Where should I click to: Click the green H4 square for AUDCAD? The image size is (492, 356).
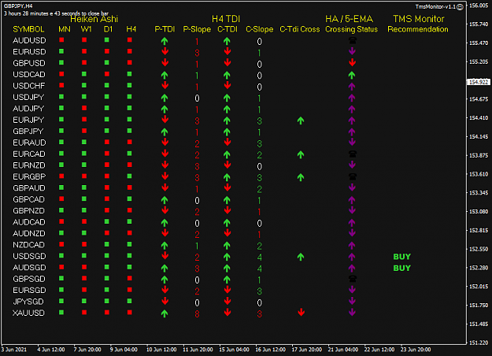point(130,221)
